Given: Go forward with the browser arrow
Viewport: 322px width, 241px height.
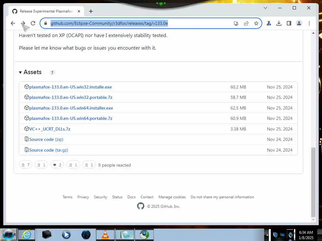Looking at the screenshot, I should pyautogui.click(x=23, y=23).
